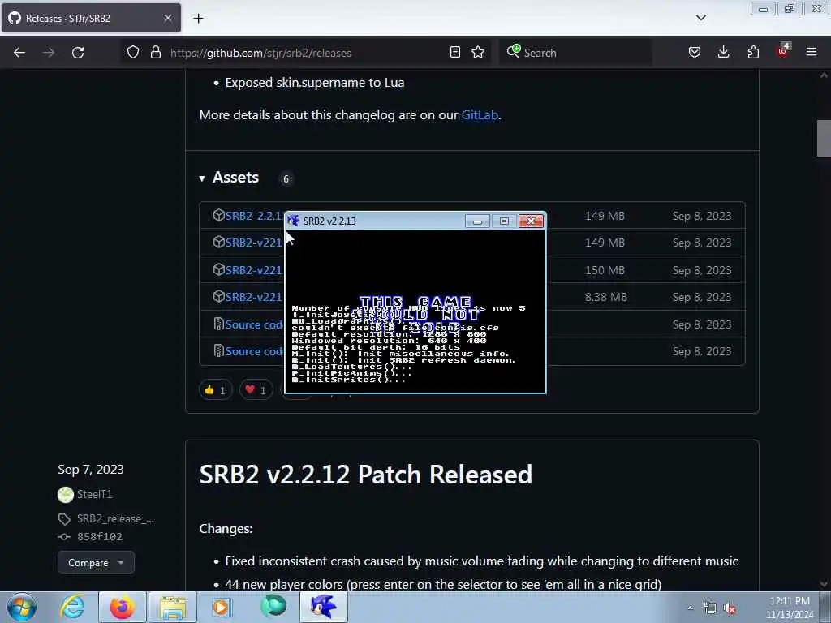Click the zip icon beside first Source code
Screen dimensions: 831x623
(218, 324)
